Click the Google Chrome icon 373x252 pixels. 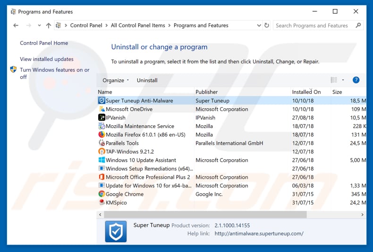click(102, 194)
